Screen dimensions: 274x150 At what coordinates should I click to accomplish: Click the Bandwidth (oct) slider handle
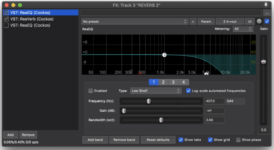point(161,120)
